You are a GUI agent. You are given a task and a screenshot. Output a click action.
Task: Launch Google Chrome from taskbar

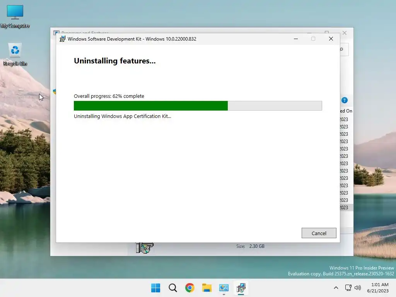[x=189, y=288]
